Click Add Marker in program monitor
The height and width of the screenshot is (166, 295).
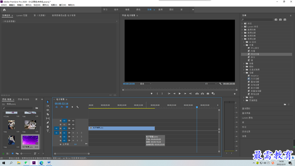pos(151,94)
